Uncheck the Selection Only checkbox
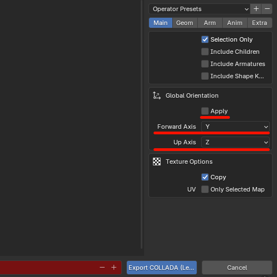 point(205,39)
